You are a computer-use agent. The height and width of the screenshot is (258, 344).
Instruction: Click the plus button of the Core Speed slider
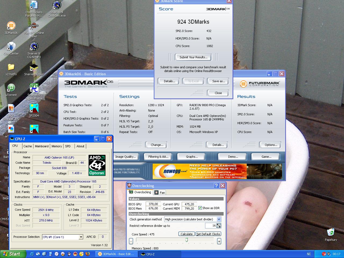pos(219,241)
